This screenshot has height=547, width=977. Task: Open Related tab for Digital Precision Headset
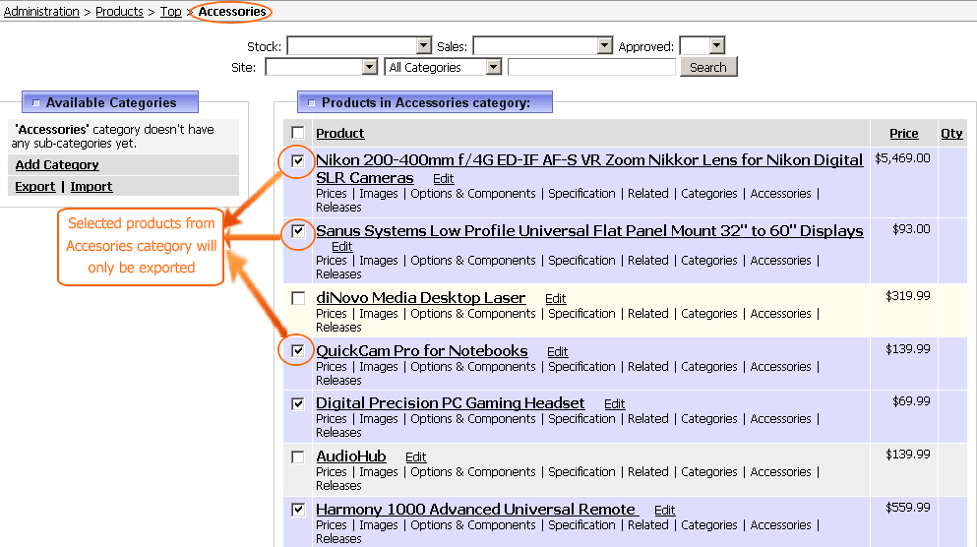click(648, 419)
